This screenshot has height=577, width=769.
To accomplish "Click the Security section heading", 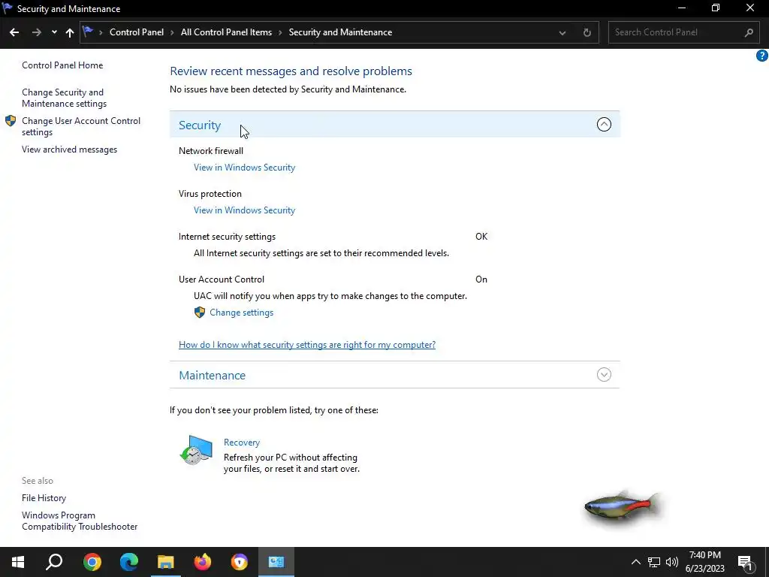I will tap(200, 125).
